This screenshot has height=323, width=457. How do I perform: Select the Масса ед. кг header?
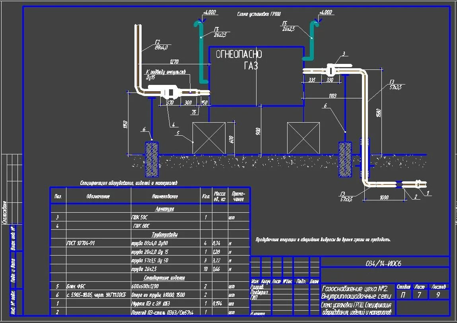pyautogui.click(x=220, y=196)
